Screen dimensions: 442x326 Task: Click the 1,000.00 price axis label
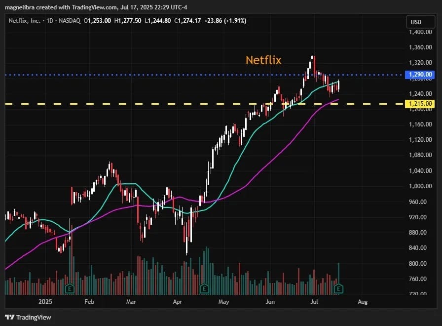click(420, 186)
